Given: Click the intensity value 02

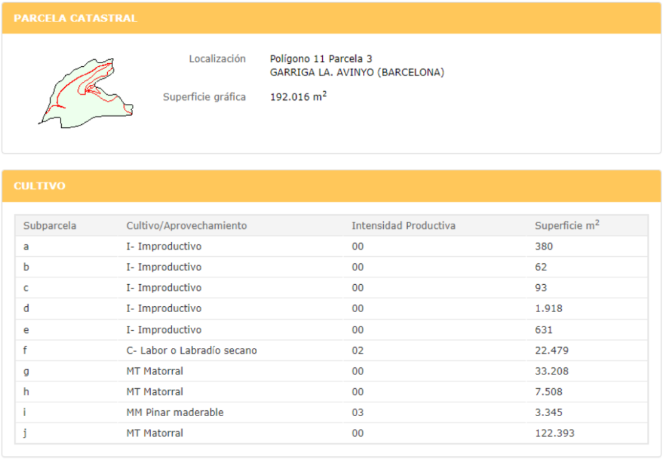Looking at the screenshot, I should (358, 350).
